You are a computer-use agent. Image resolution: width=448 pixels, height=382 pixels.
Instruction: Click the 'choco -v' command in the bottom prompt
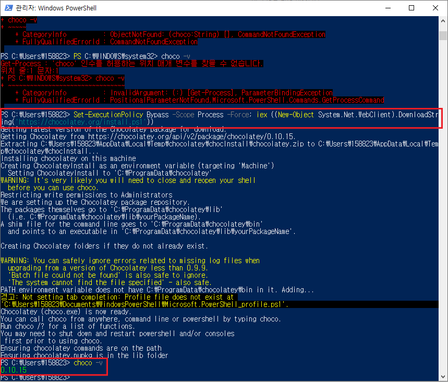click(x=88, y=363)
